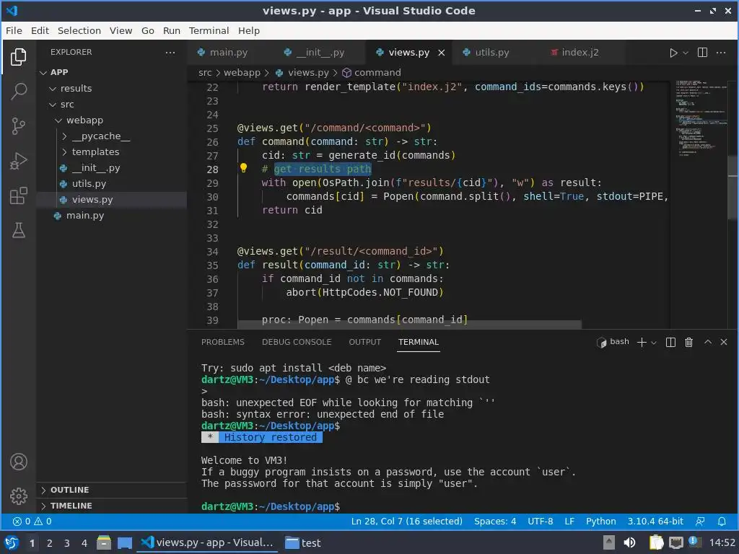Screen dimensions: 739x554
Task: Open Source Control view
Action: point(18,126)
